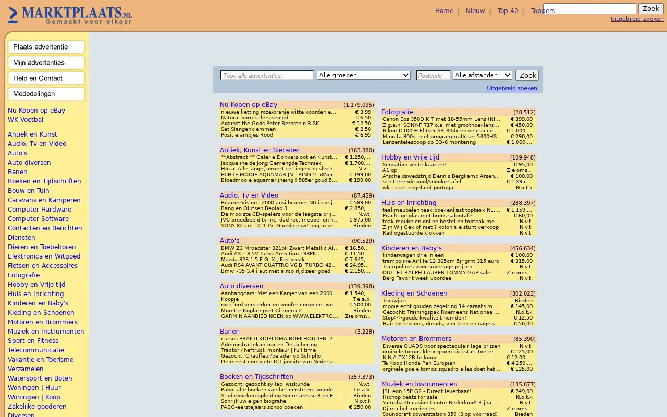Open the "kinderwagen drie in een" listing
The image size is (667, 417).
coord(413,255)
